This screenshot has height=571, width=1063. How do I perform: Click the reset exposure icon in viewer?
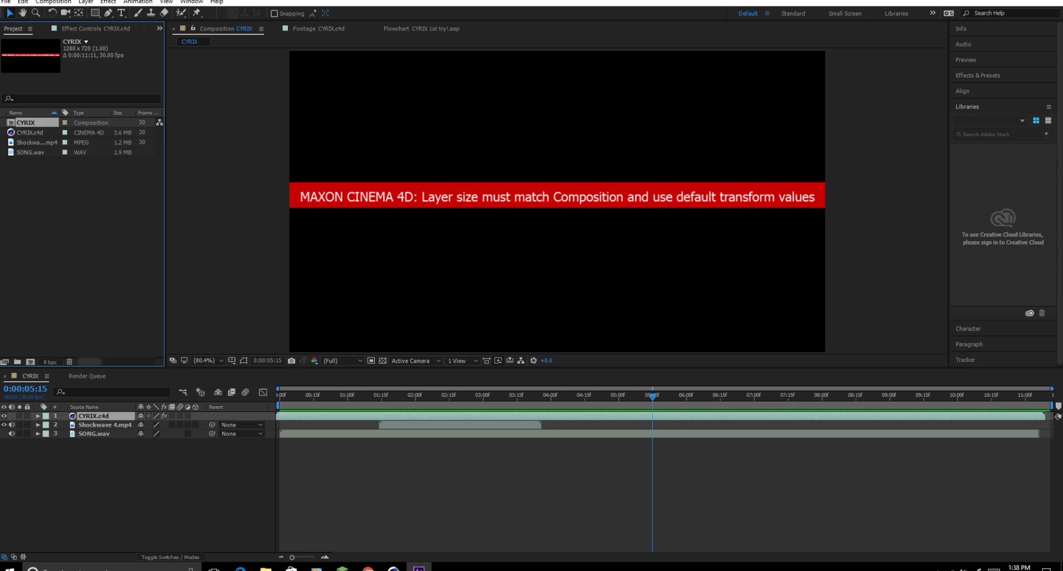[x=533, y=361]
